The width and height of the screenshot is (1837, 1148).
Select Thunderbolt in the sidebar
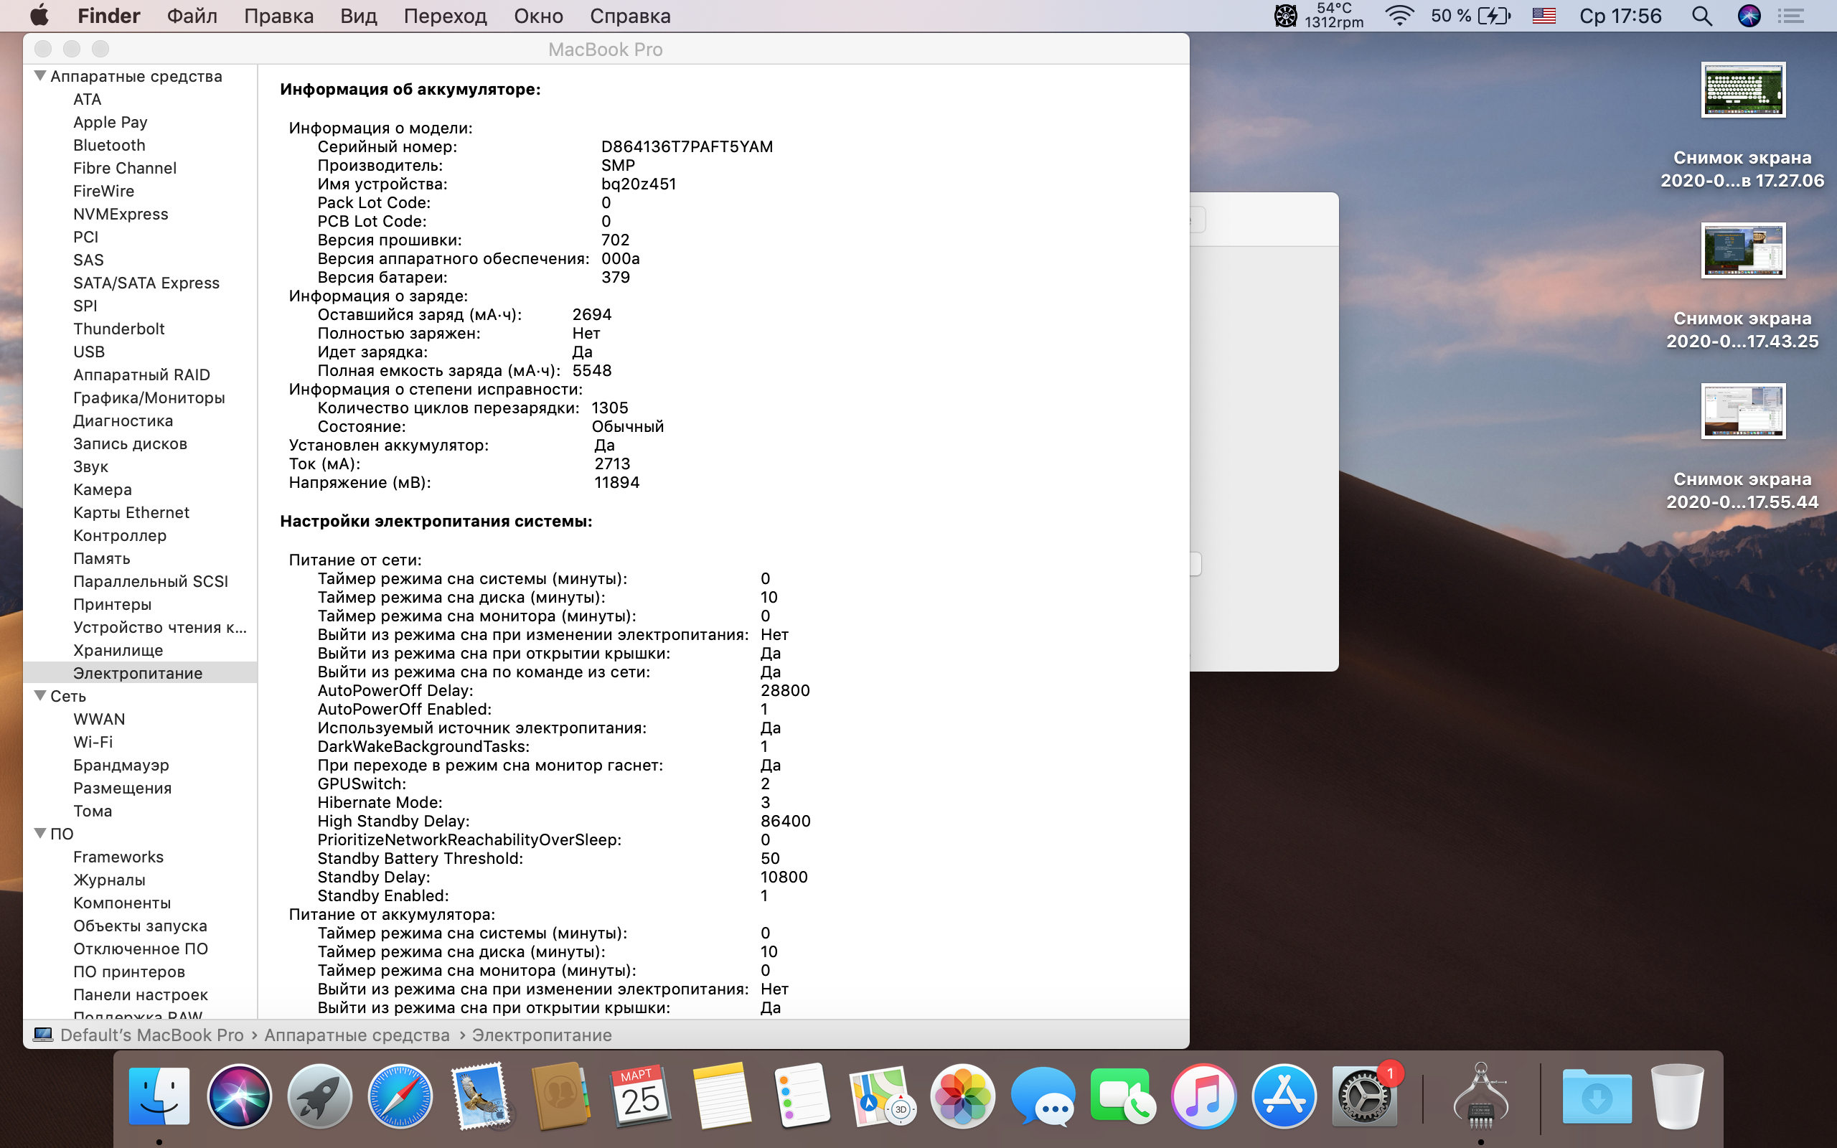[x=118, y=329]
